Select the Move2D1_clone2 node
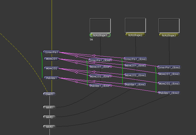This screenshot has height=135, width=196. pos(135,66)
